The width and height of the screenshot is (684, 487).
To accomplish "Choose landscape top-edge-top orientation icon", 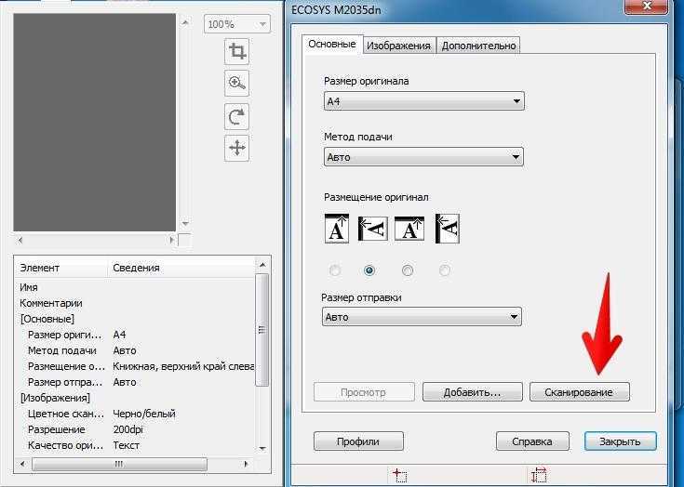I will click(x=409, y=229).
